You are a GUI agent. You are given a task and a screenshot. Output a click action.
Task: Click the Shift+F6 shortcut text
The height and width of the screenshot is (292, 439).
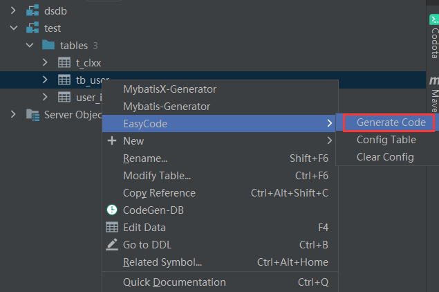pyautogui.click(x=309, y=158)
